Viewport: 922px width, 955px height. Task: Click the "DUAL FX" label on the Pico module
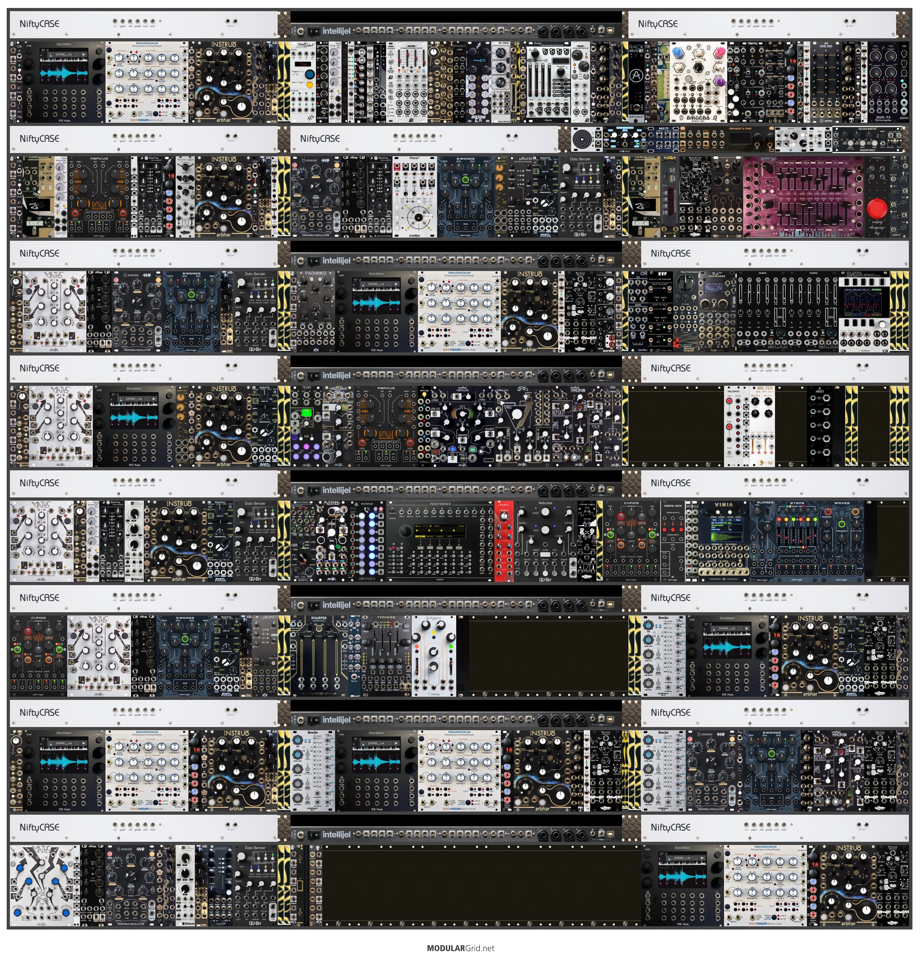pos(883,117)
